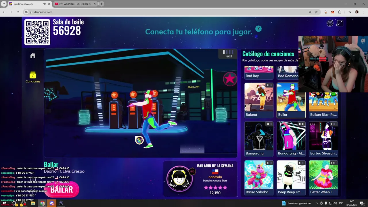Image resolution: width=368 pixels, height=207 pixels.
Task: Select the Bangarang - AL... song thumbnail
Action: (291, 136)
